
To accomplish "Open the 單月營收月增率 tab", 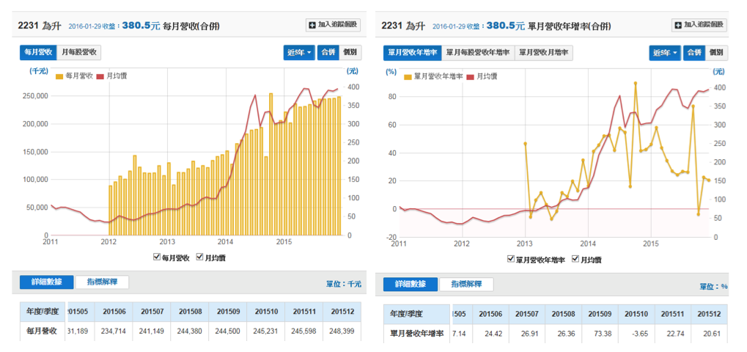I will (543, 53).
